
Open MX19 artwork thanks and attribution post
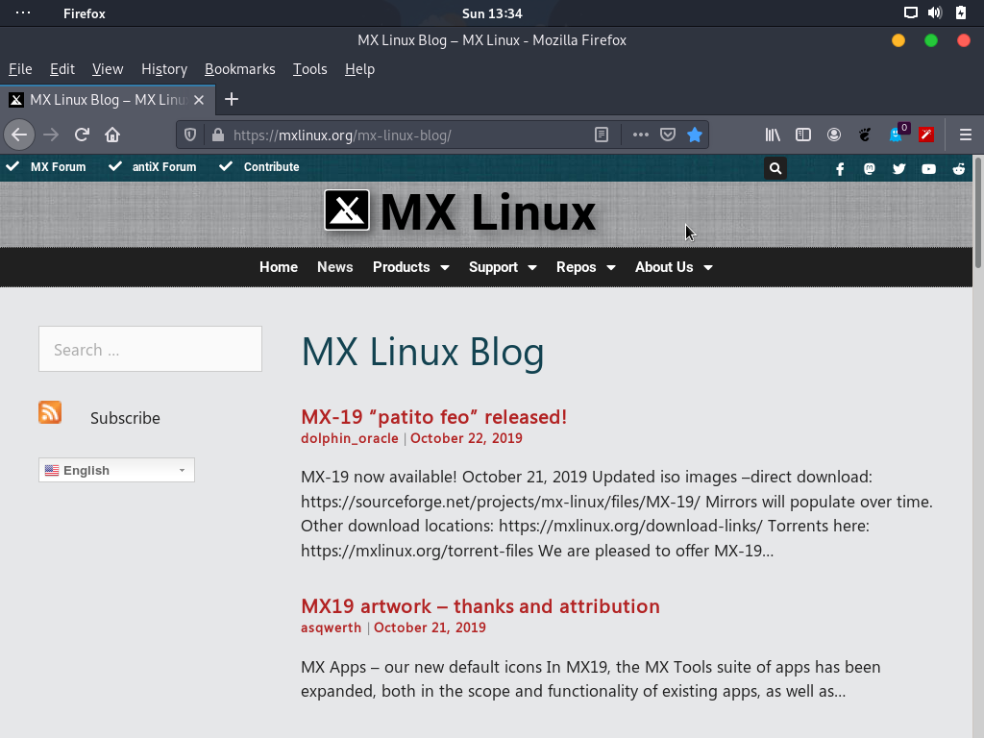pos(480,606)
